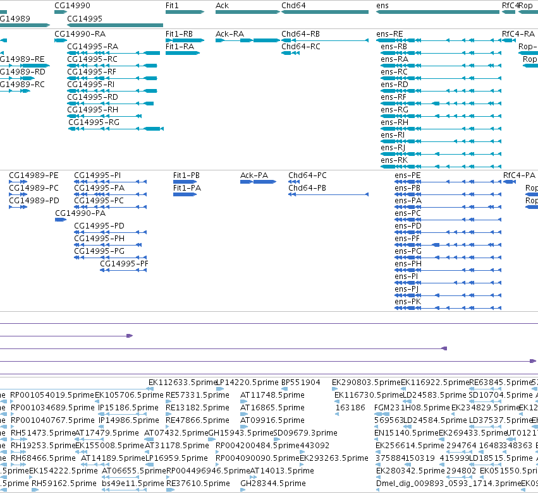This screenshot has width=538, height=493.
Task: Select the Ack-RA transcript label
Action: (x=229, y=34)
